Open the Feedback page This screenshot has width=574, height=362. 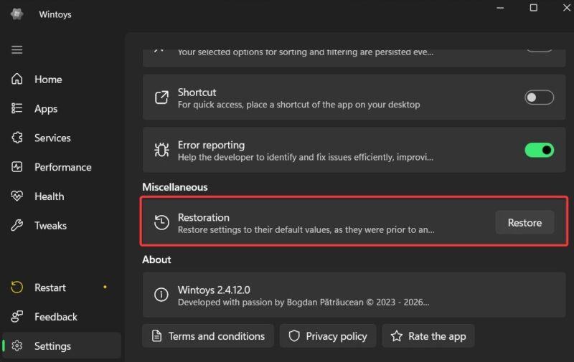click(x=62, y=316)
